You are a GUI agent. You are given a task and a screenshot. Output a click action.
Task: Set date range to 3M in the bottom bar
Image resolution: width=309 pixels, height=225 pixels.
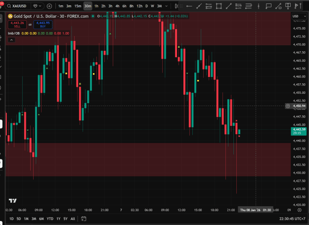point(34,219)
